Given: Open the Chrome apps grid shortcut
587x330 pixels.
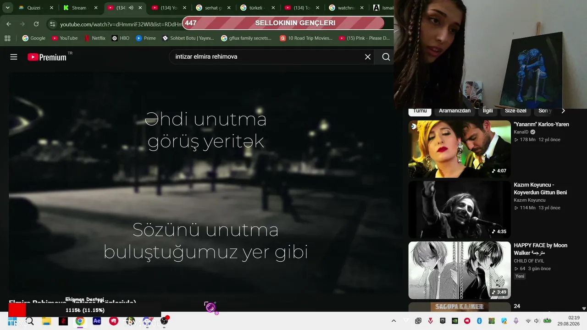Looking at the screenshot, I should tap(7, 38).
